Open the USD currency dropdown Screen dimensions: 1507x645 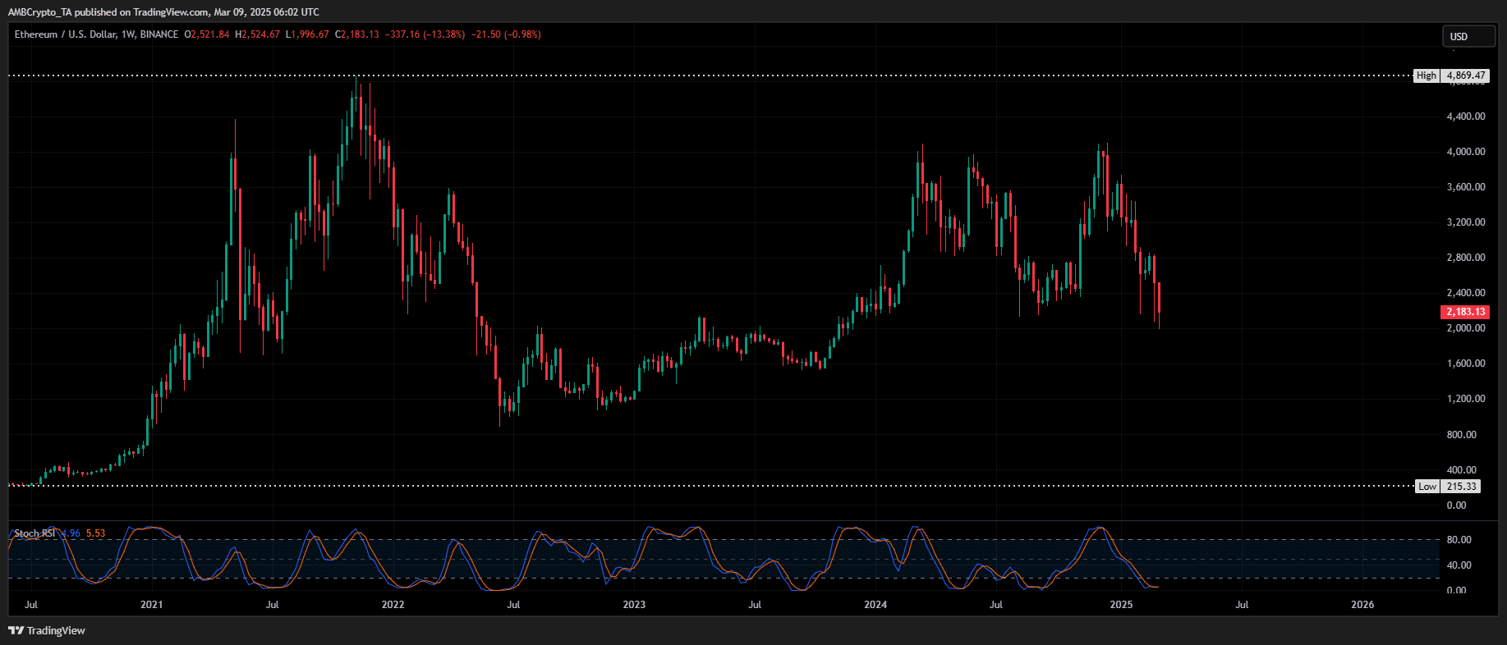pos(1469,36)
